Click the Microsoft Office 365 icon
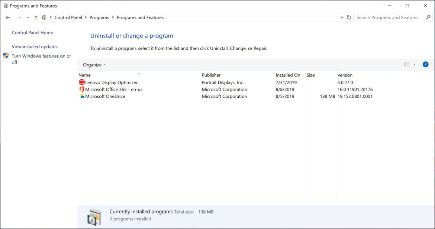 point(81,89)
